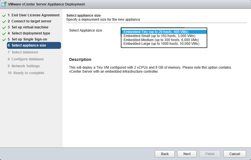Click green checkmark beside Select deployment type
Screen dimensions: 251x160
point(4,34)
